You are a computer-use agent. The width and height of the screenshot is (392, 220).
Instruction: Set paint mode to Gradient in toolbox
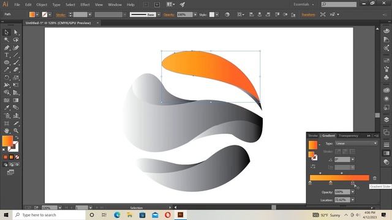click(11, 157)
